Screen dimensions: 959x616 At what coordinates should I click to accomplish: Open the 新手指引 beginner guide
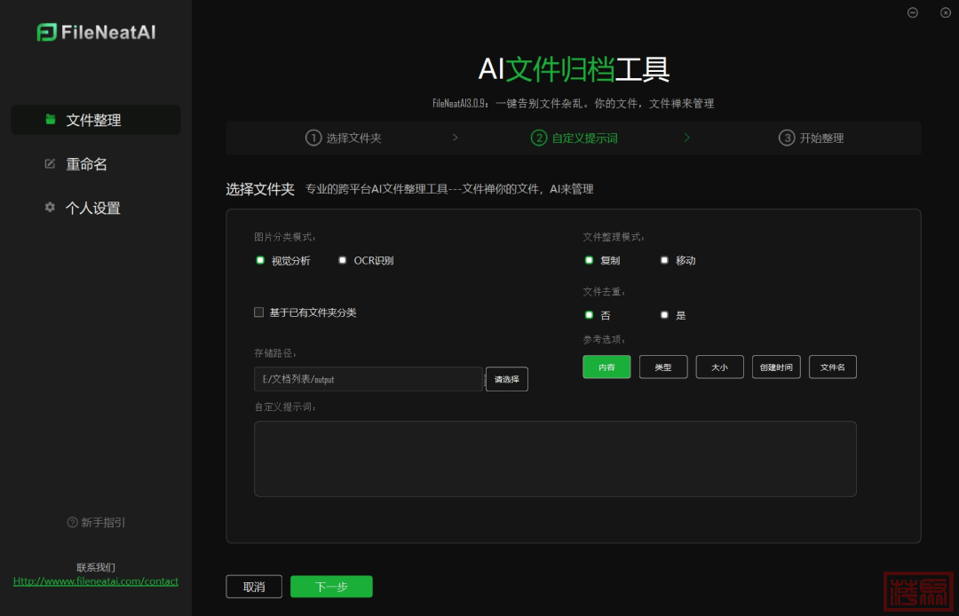click(x=97, y=522)
